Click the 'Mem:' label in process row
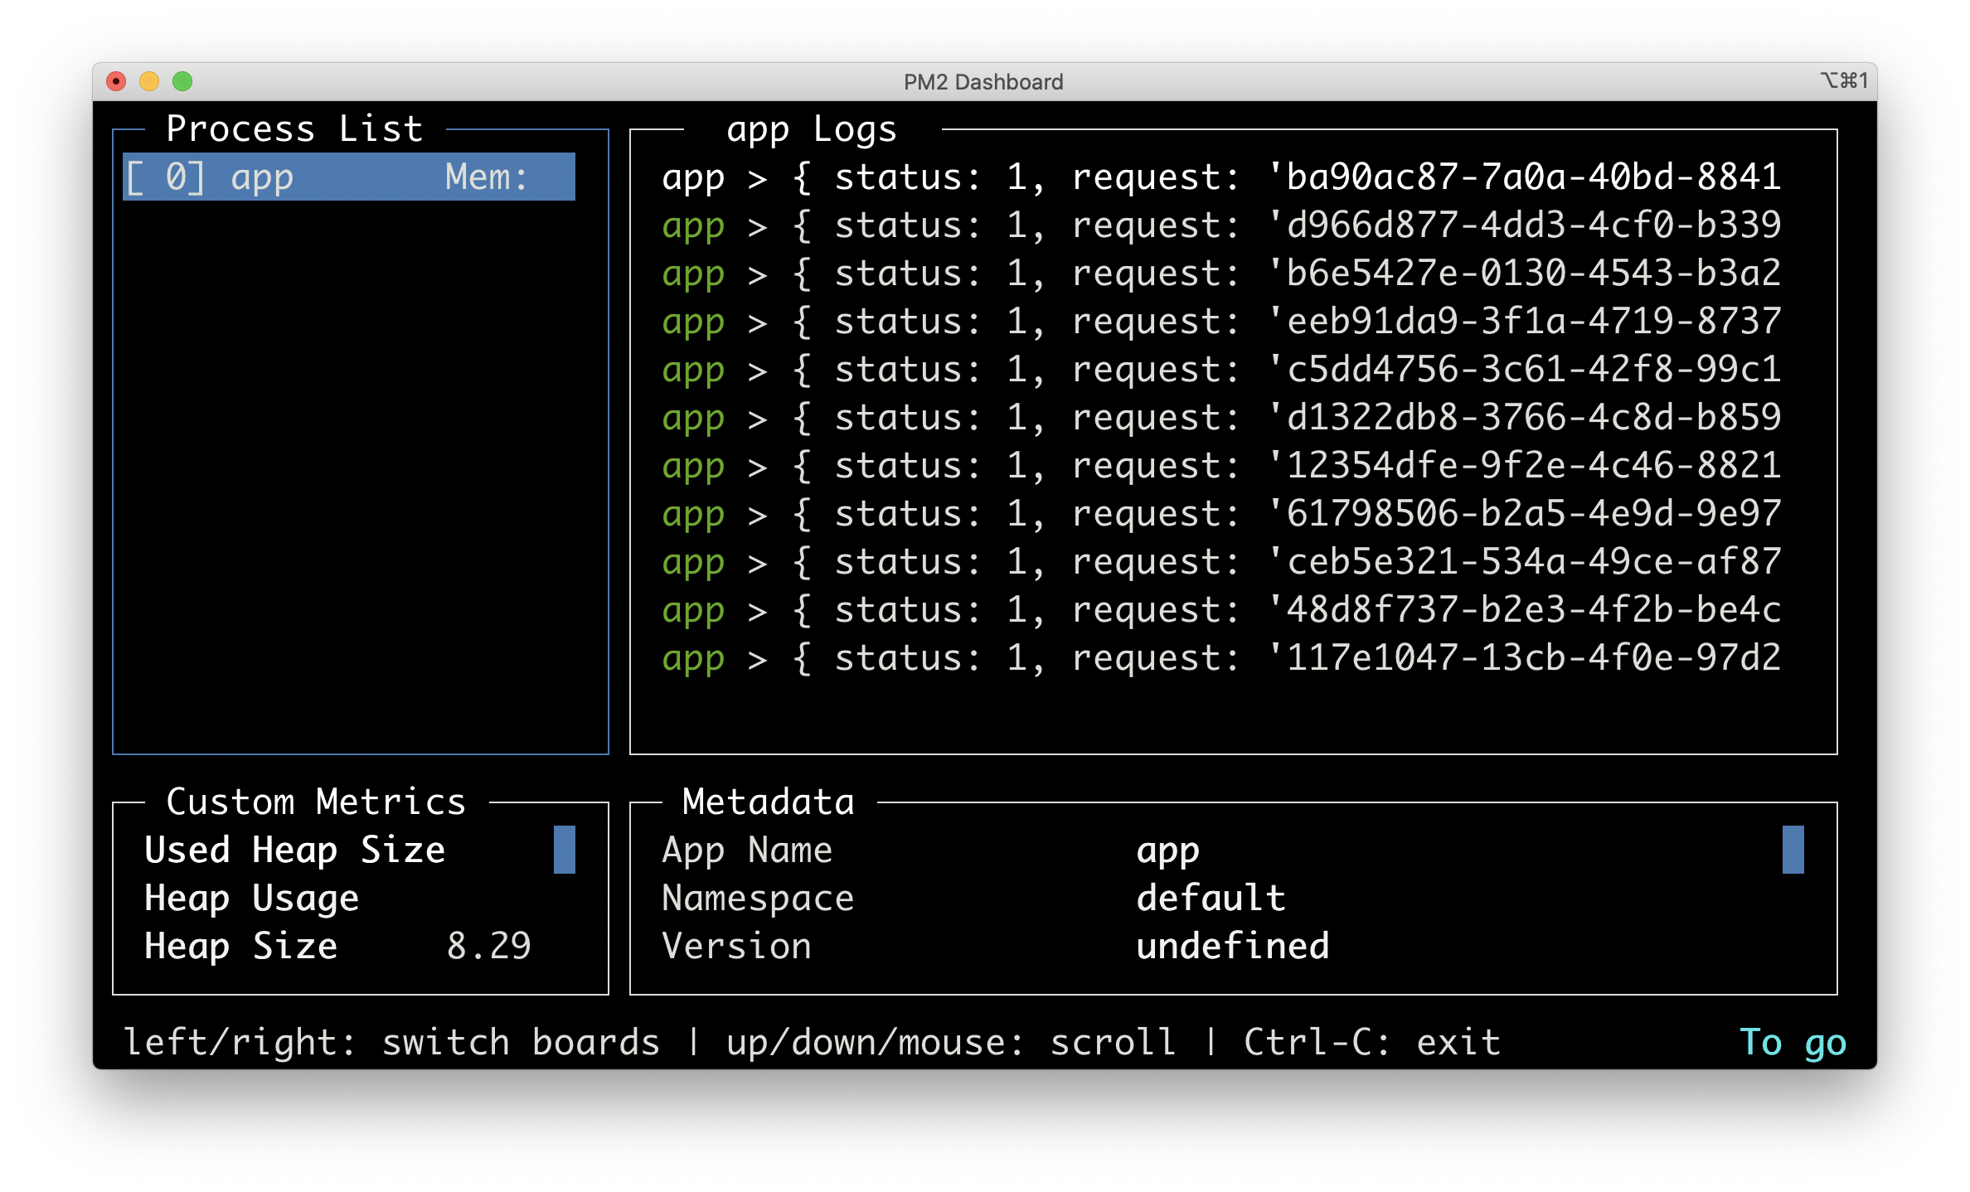 click(x=487, y=177)
